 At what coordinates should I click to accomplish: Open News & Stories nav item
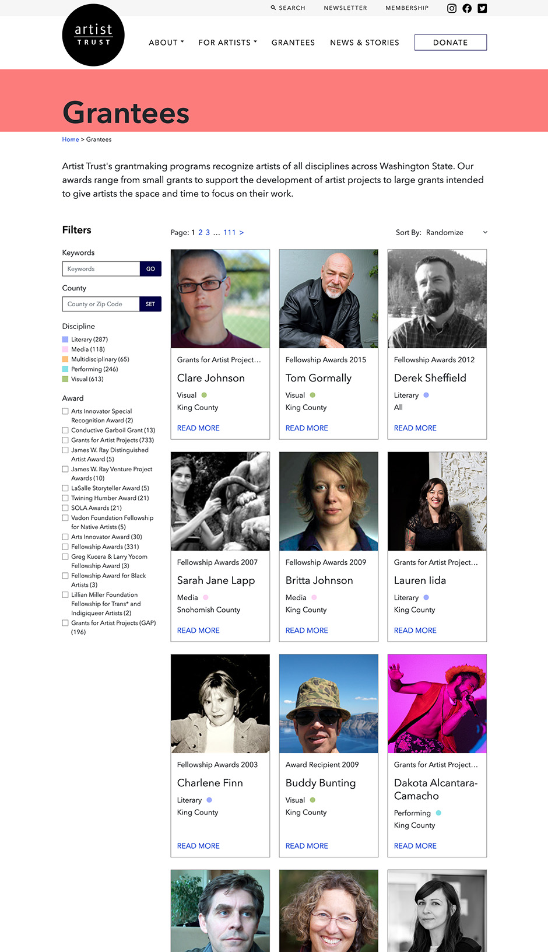364,43
